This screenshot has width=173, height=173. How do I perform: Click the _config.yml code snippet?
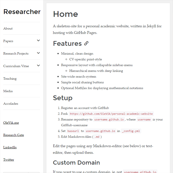(x=131, y=131)
